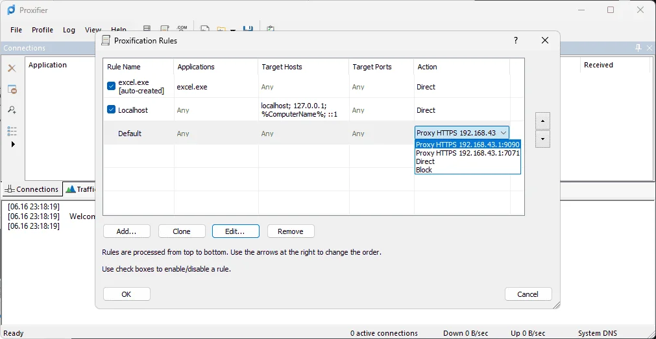Click the open profile folder icon

pos(221,29)
